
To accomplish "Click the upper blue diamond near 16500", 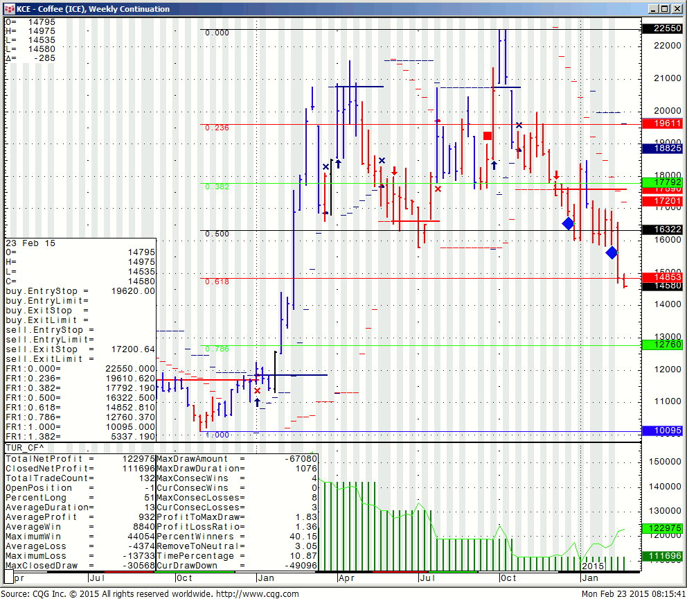I will pyautogui.click(x=568, y=223).
